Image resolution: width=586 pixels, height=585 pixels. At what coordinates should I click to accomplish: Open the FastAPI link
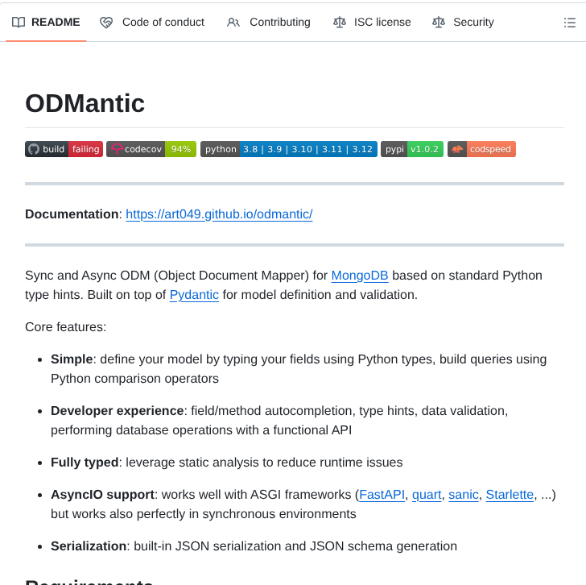(x=382, y=495)
